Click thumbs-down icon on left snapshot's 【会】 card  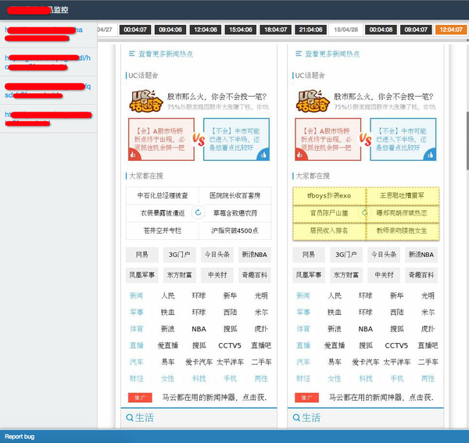tap(134, 155)
